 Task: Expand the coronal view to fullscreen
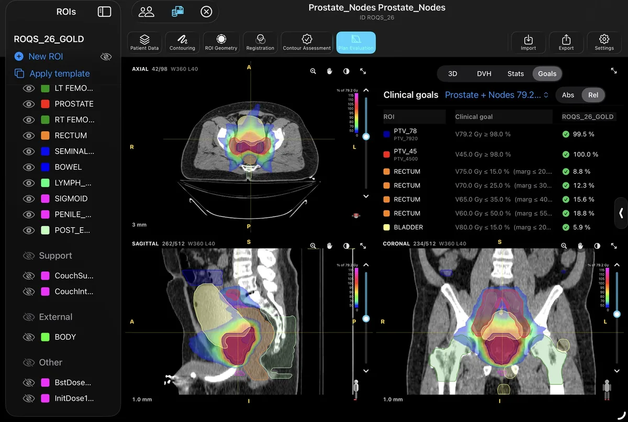pyautogui.click(x=614, y=246)
